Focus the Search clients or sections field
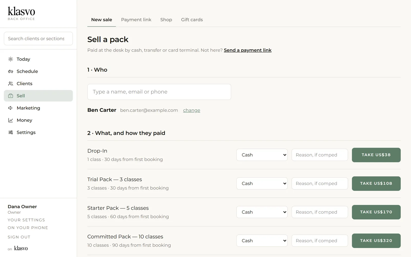Screen dimensions: 411x257 pos(38,39)
